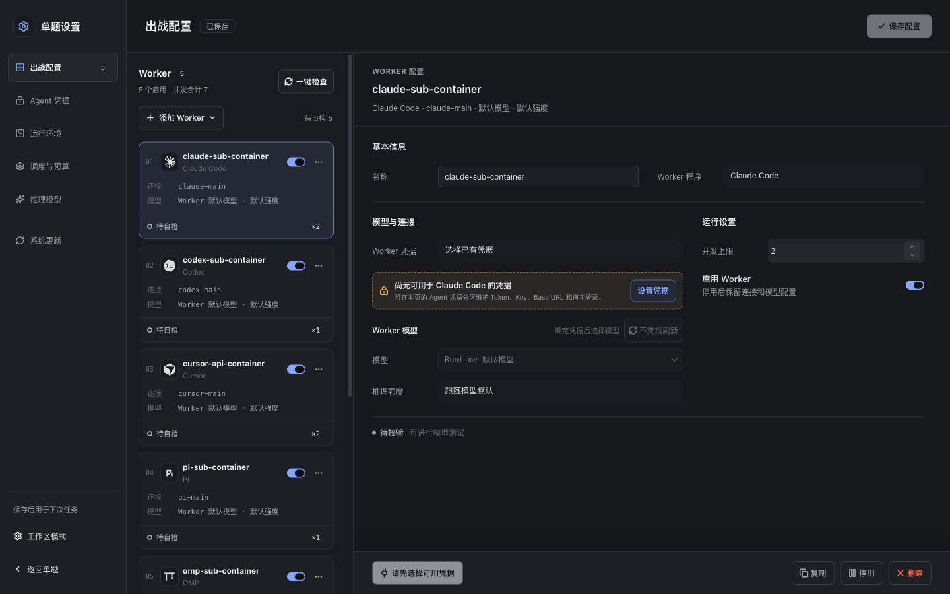Click 待校验 status text
Viewport: 950px width, 594px height.
(x=391, y=433)
